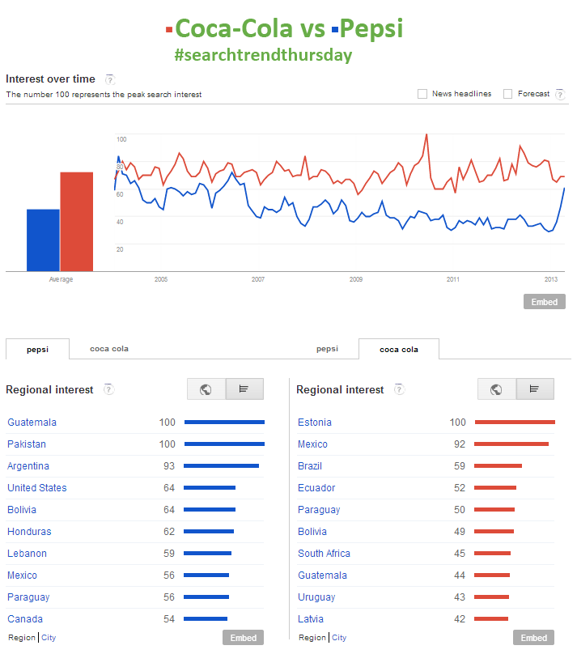Open Canada regional link
The image size is (577, 654).
25,619
